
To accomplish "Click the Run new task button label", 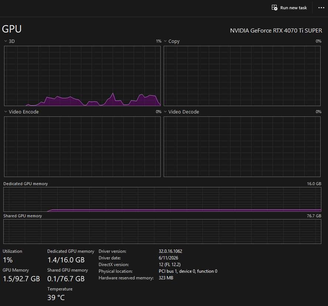I will pos(294,8).
